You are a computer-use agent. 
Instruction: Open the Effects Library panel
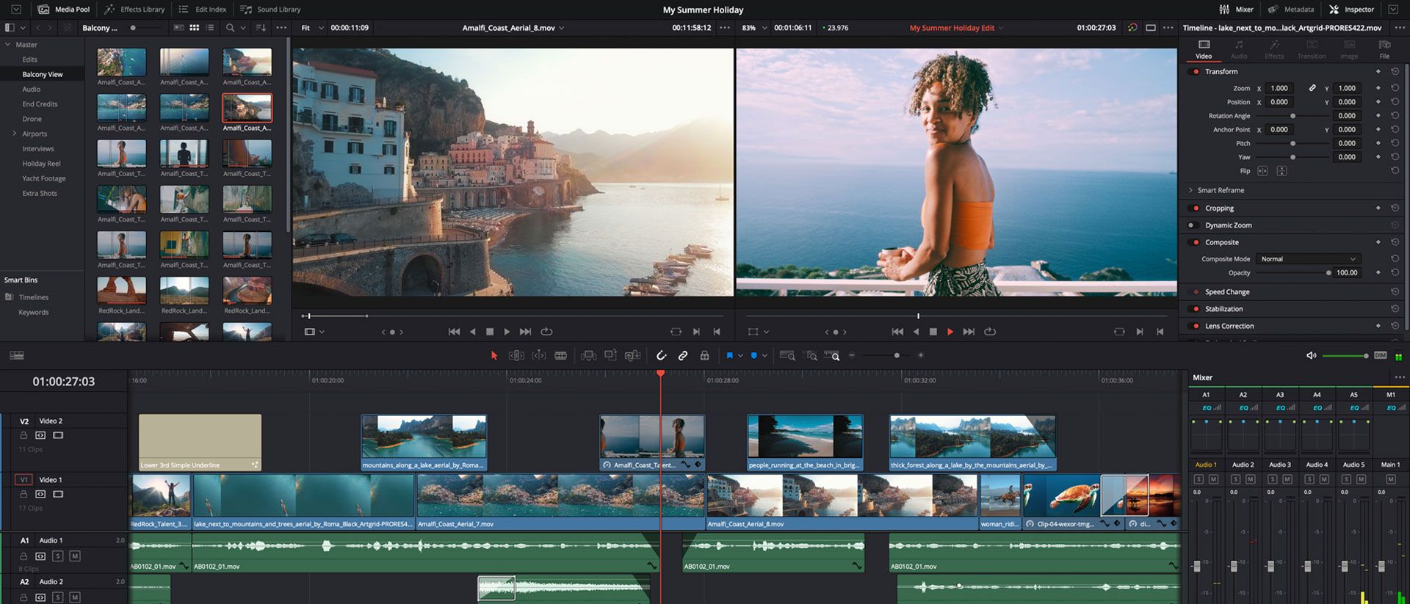click(x=134, y=10)
